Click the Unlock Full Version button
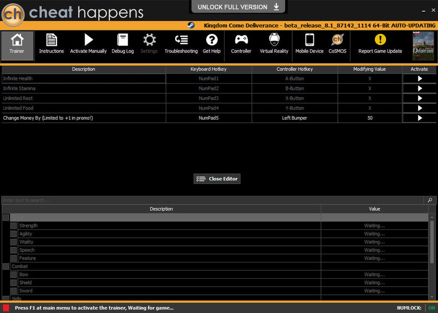The width and height of the screenshot is (438, 313). [238, 7]
